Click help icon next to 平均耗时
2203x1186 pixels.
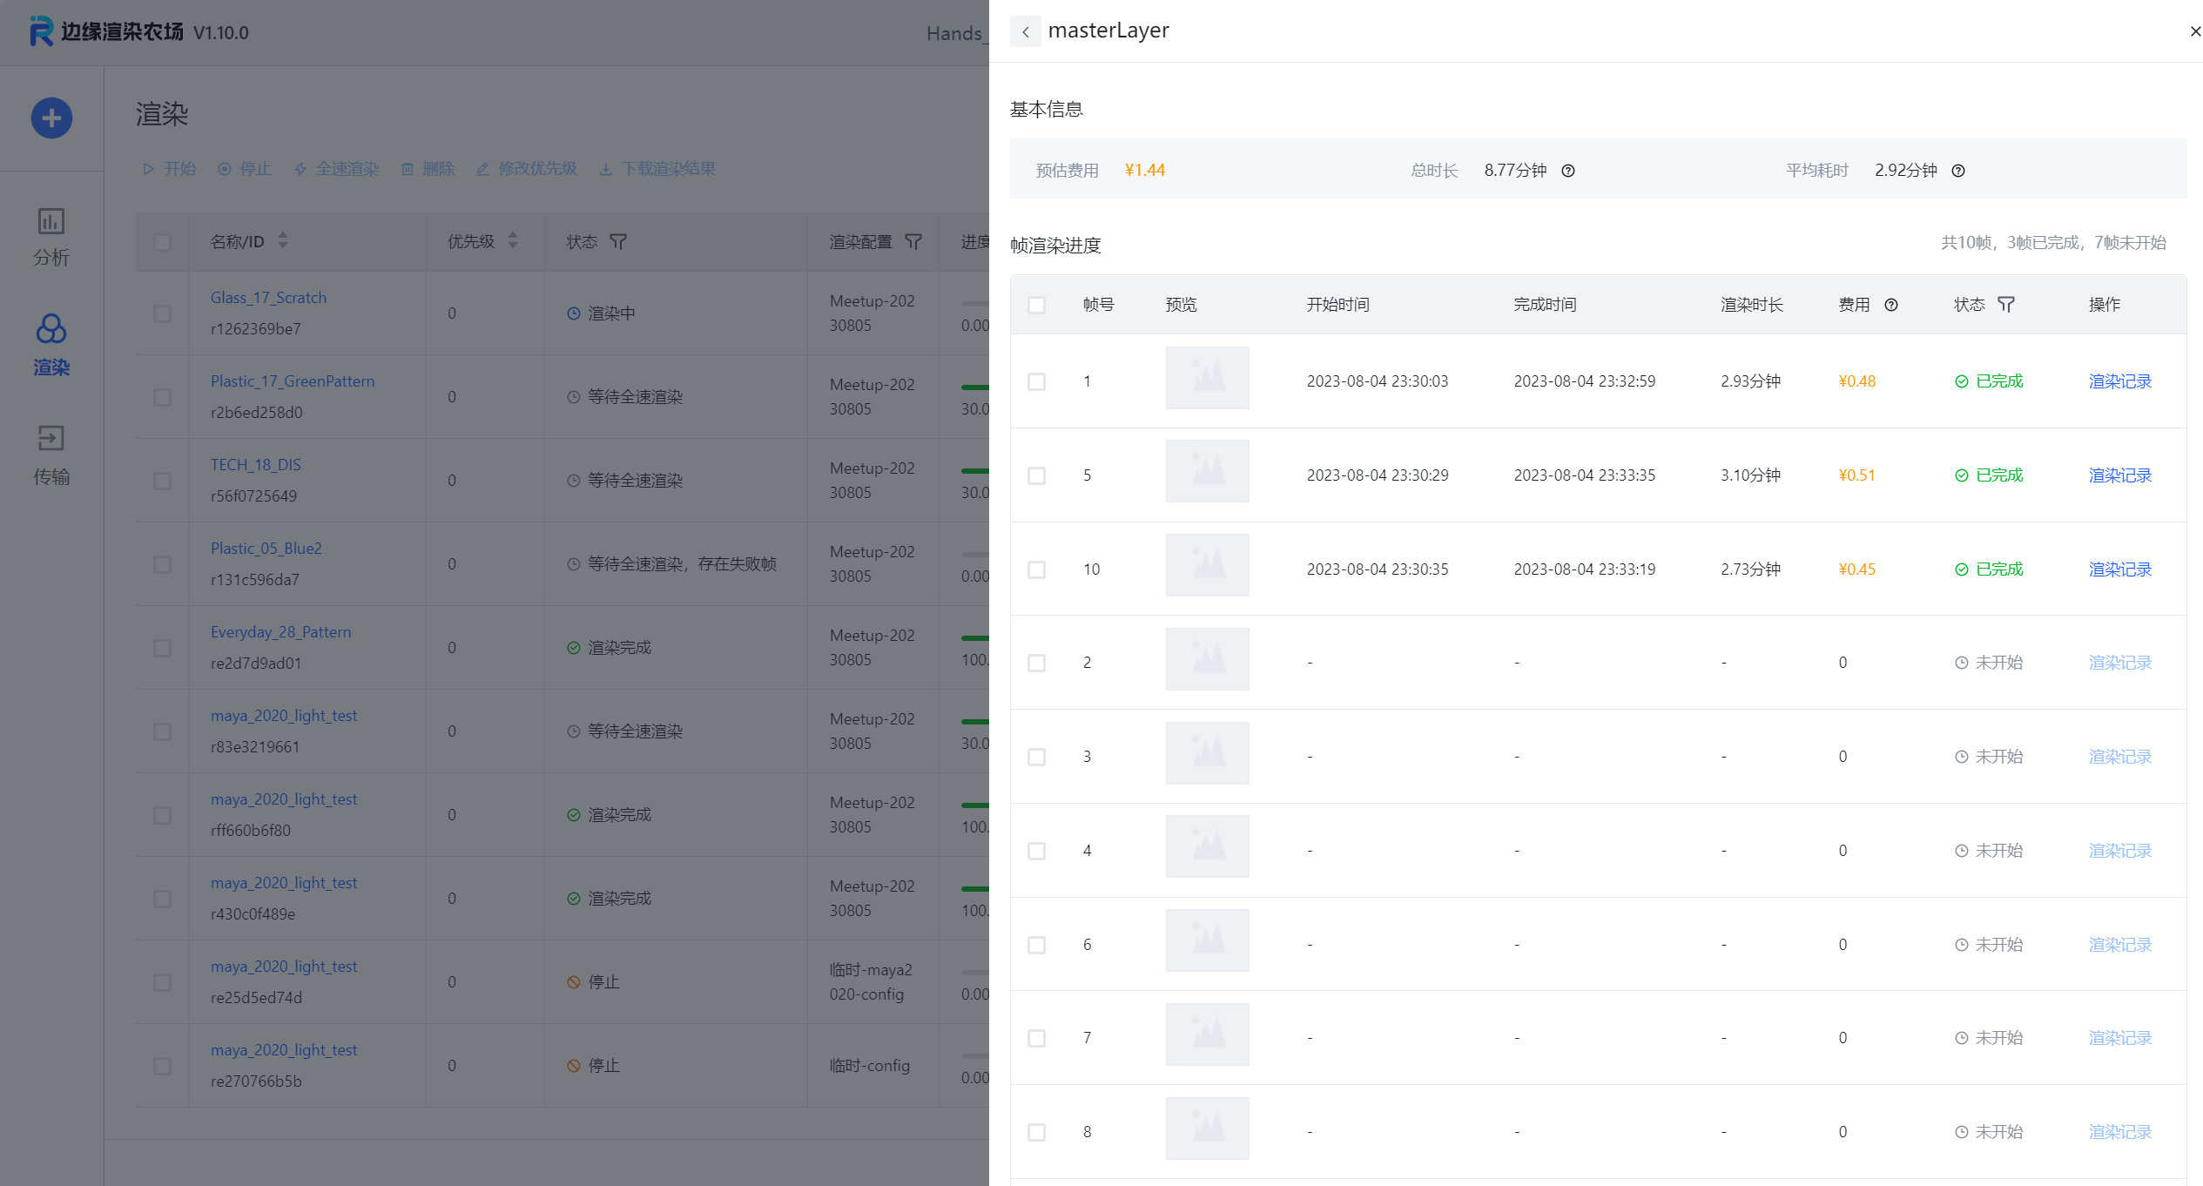click(x=1957, y=171)
